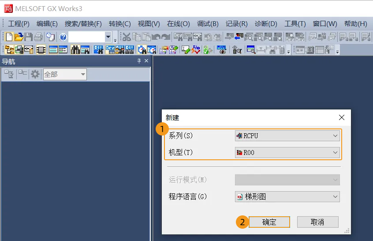
Task: Click the first tree view icon in Navigation panel
Action: click(9, 74)
